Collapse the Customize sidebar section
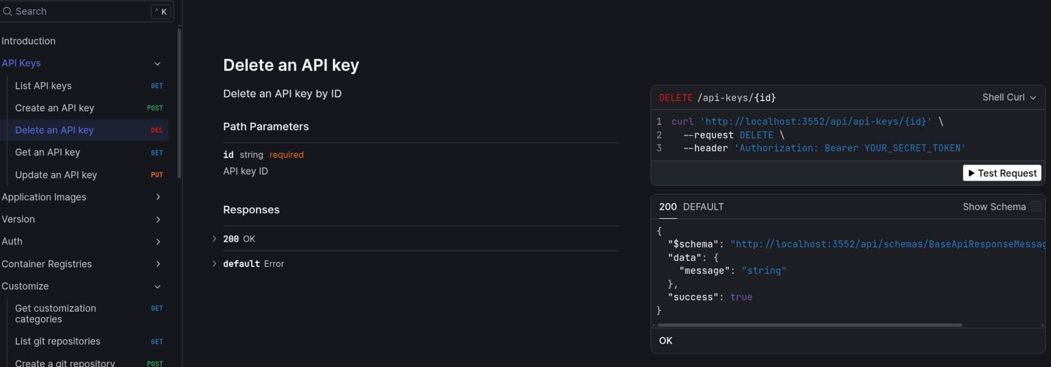Screen dimensions: 1051x367 157,286
